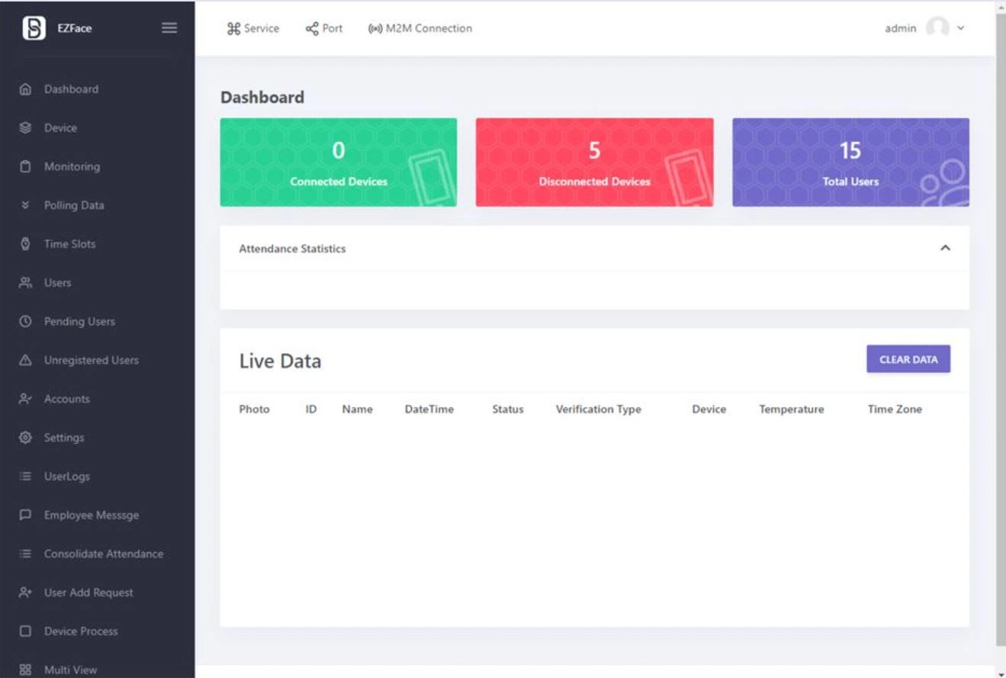Image resolution: width=1006 pixels, height=678 pixels.
Task: Open the Device menu item
Action: [60, 128]
